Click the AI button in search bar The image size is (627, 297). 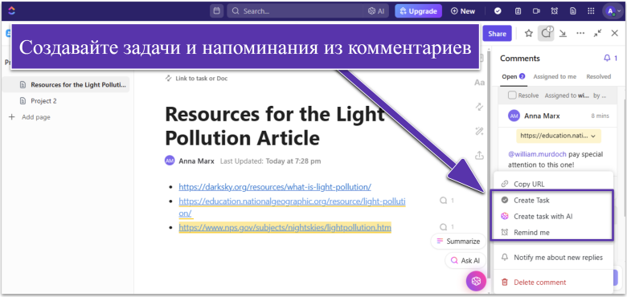376,11
